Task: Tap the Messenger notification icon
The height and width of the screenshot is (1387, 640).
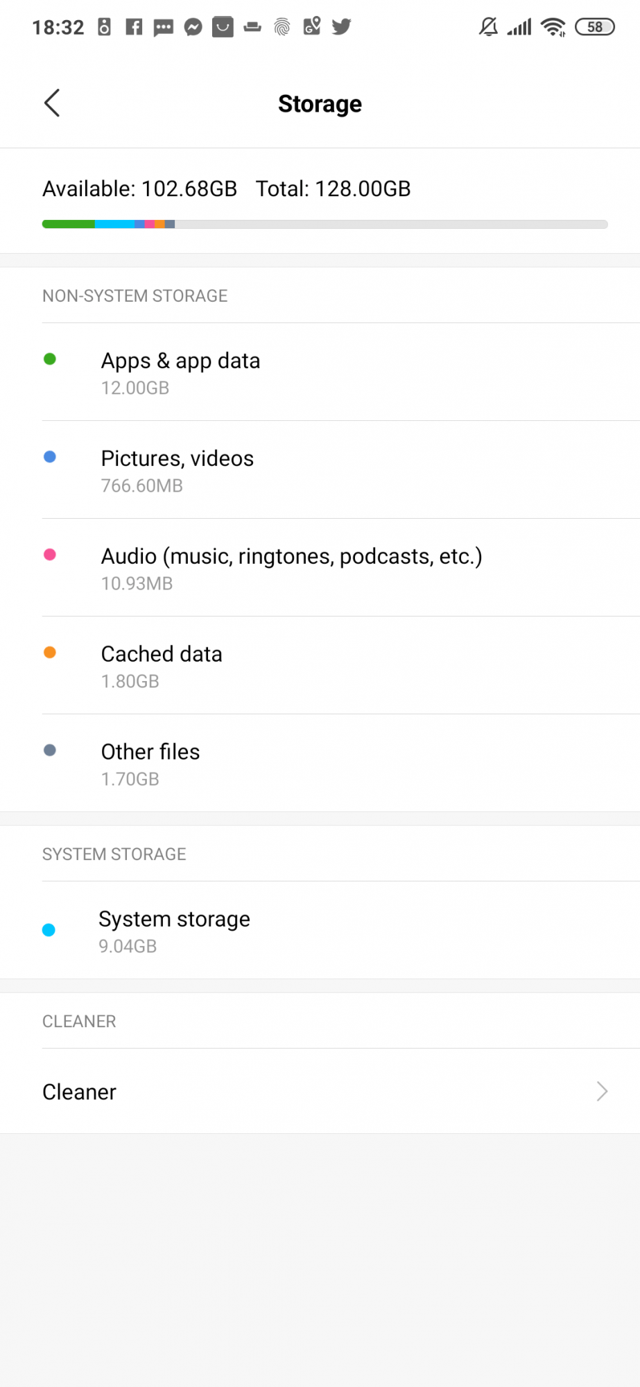Action: tap(193, 27)
